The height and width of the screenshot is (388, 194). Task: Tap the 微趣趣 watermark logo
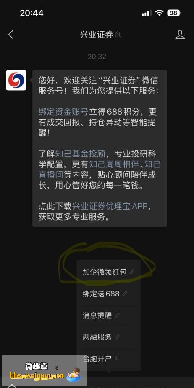pos(45,370)
